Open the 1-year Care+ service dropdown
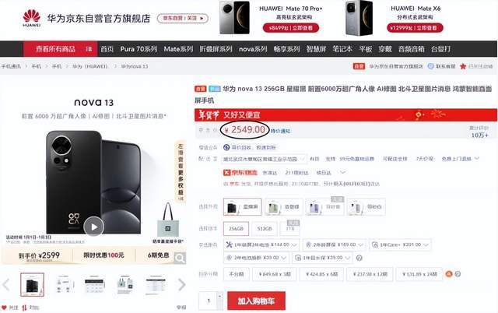This screenshot has height=313, width=498. tap(400, 244)
